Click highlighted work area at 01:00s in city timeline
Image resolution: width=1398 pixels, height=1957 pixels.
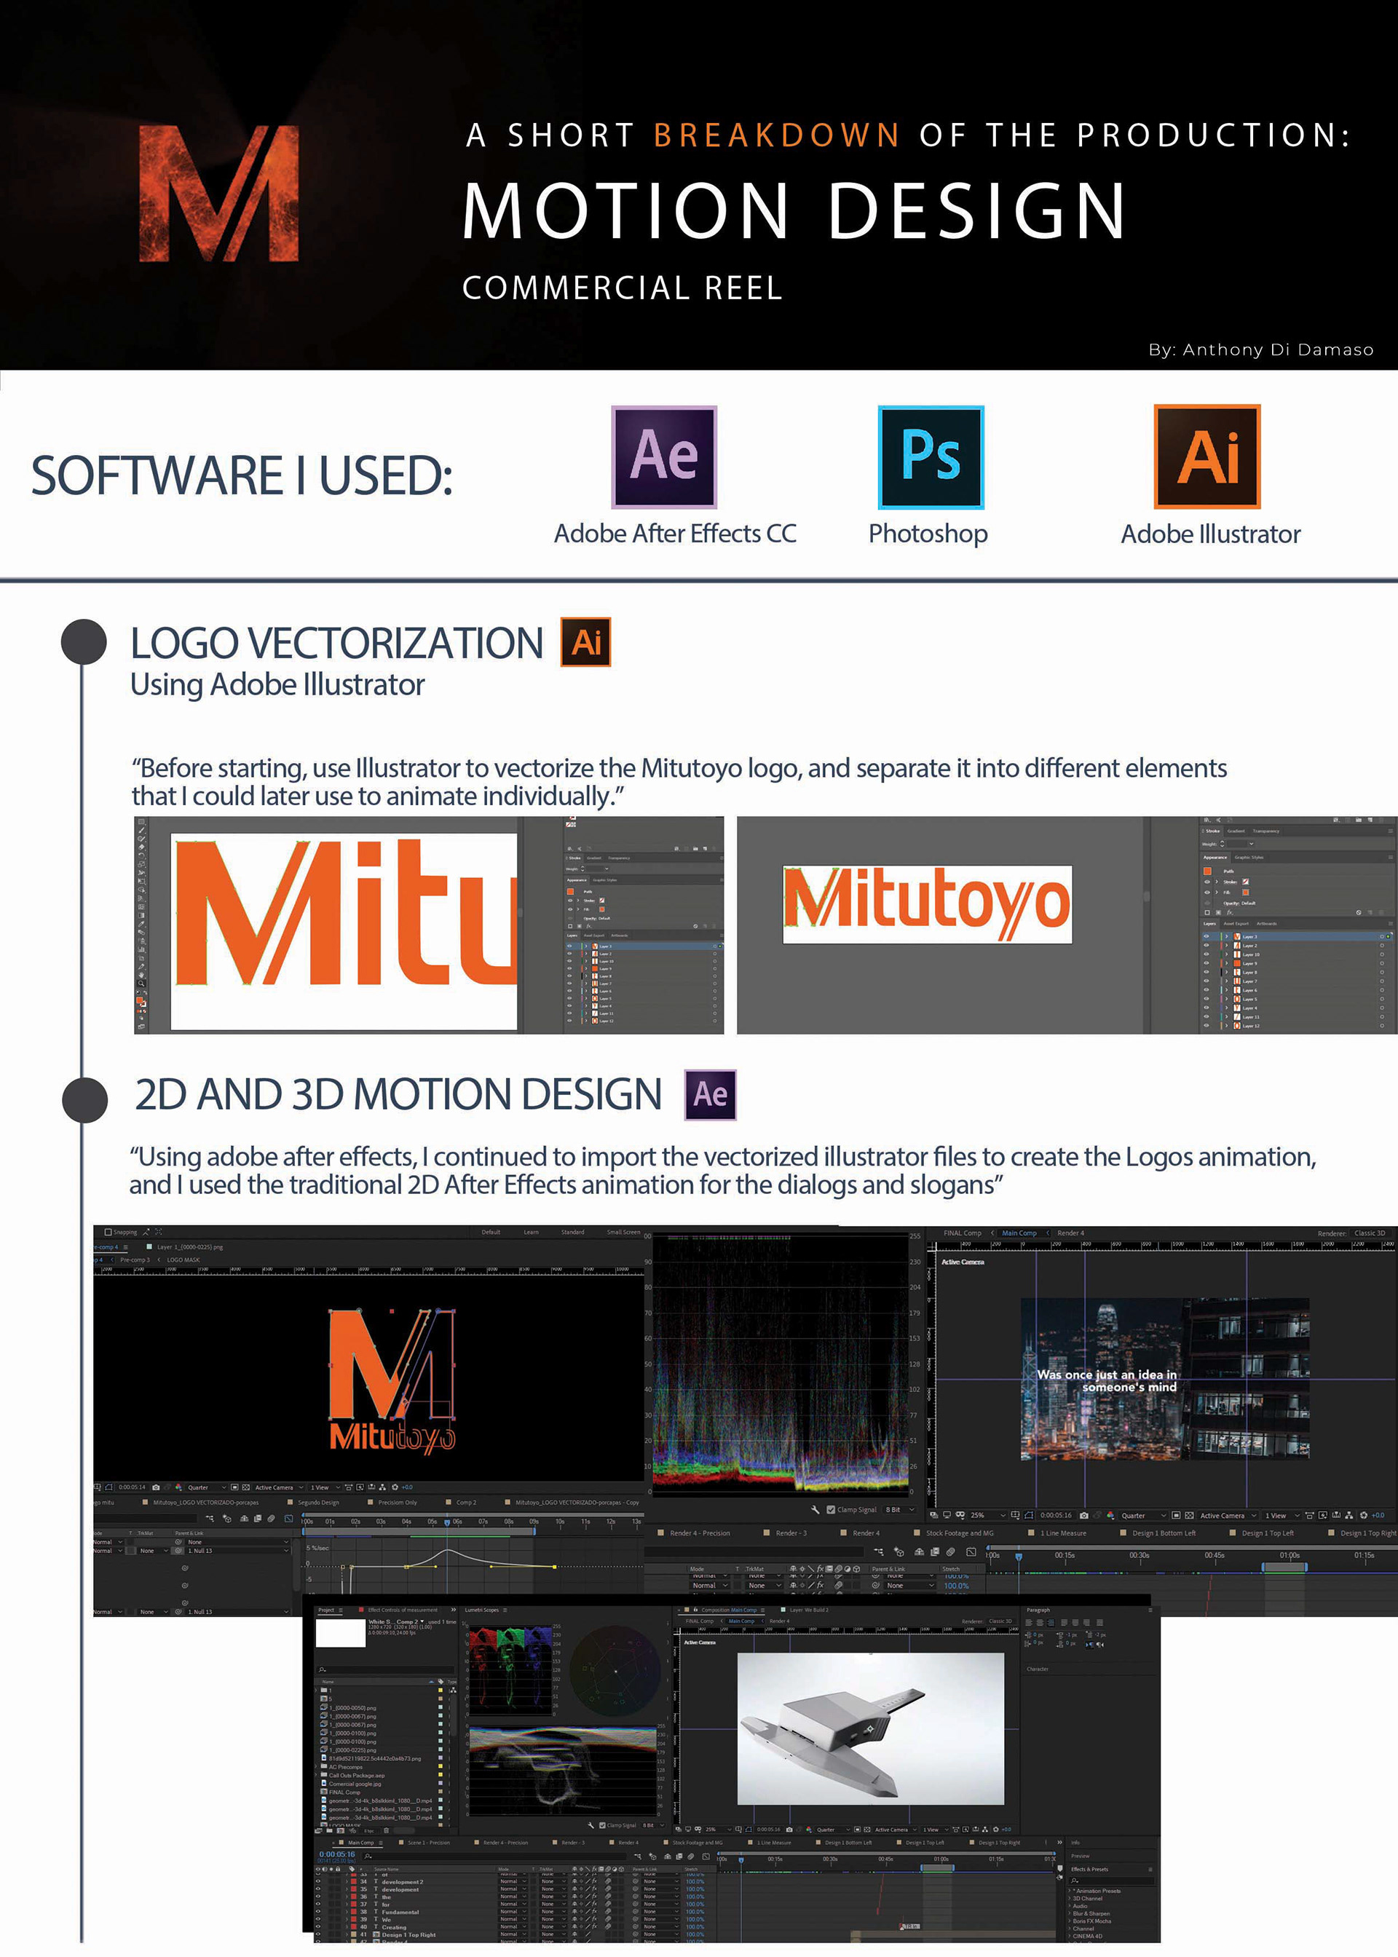point(1284,1567)
